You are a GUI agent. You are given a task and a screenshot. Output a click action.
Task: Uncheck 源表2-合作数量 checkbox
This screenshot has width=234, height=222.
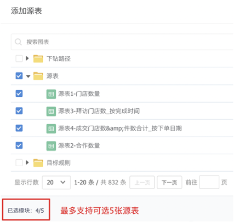click(19, 145)
